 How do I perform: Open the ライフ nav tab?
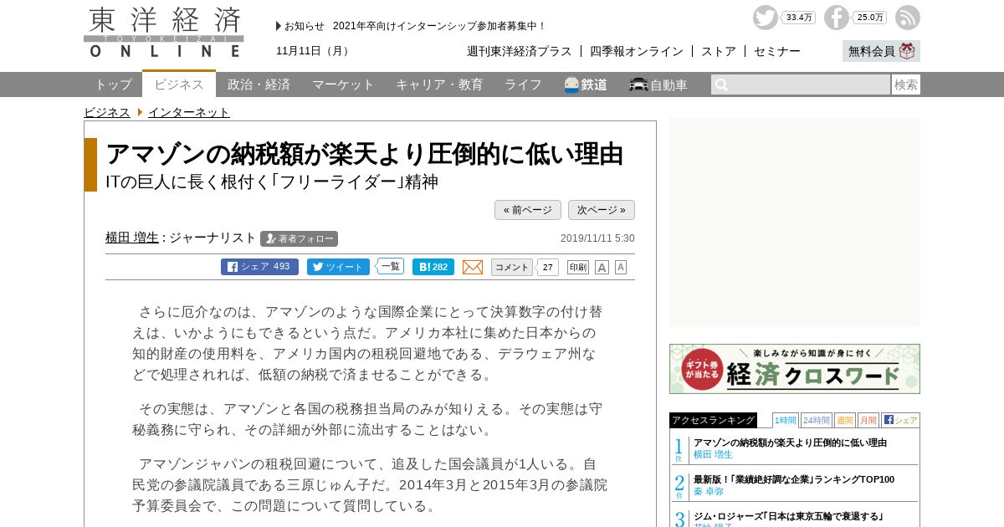point(523,84)
